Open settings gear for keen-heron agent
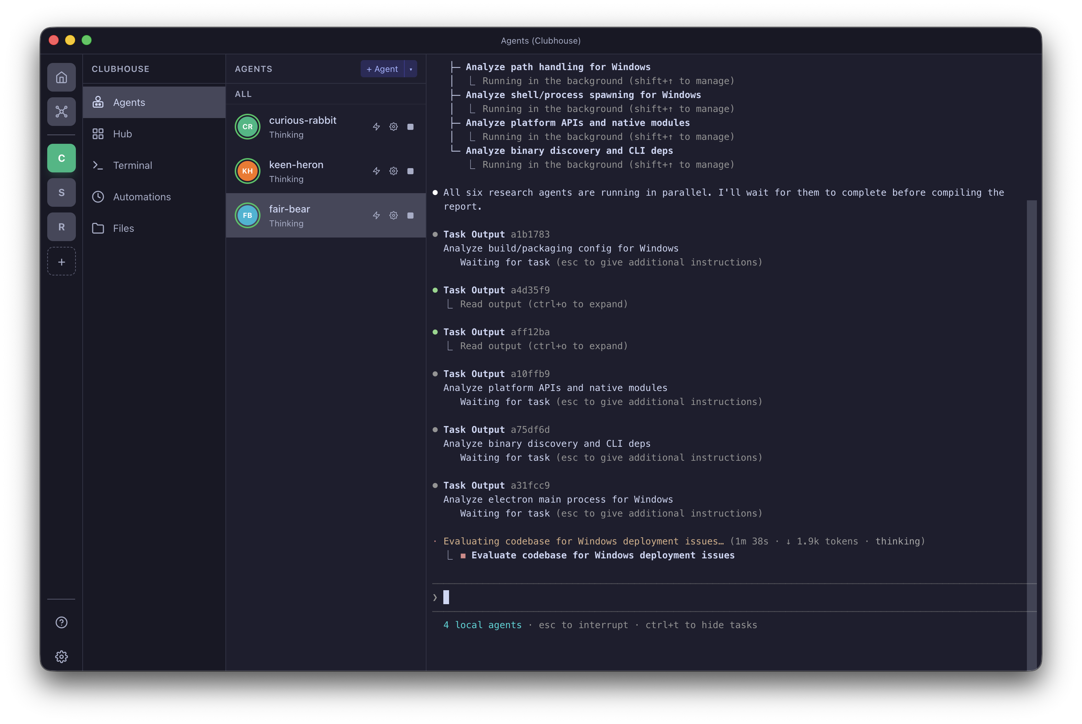Screen dimensions: 1082x724 pyautogui.click(x=394, y=171)
